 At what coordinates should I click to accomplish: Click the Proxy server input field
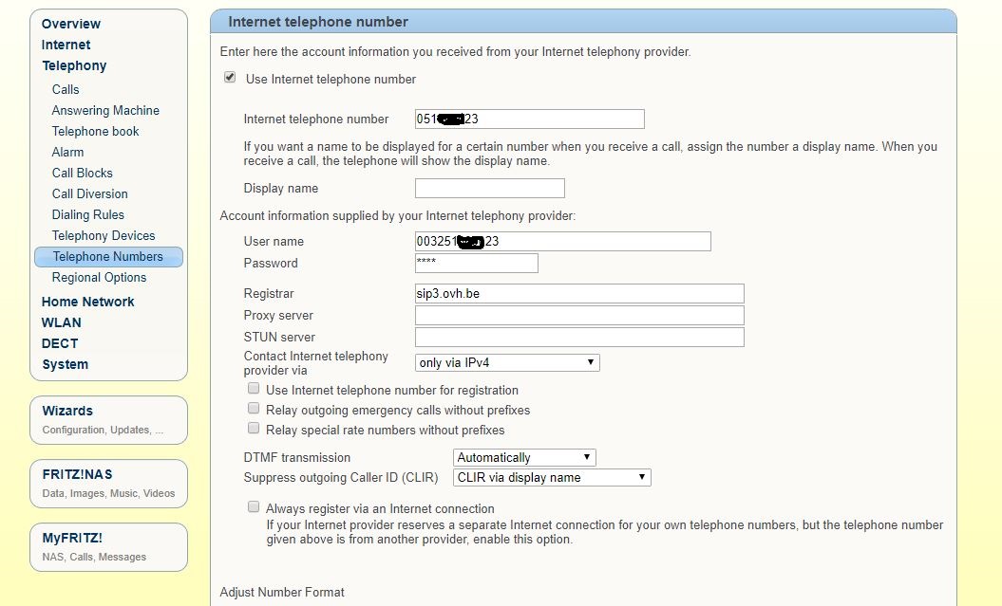[579, 315]
